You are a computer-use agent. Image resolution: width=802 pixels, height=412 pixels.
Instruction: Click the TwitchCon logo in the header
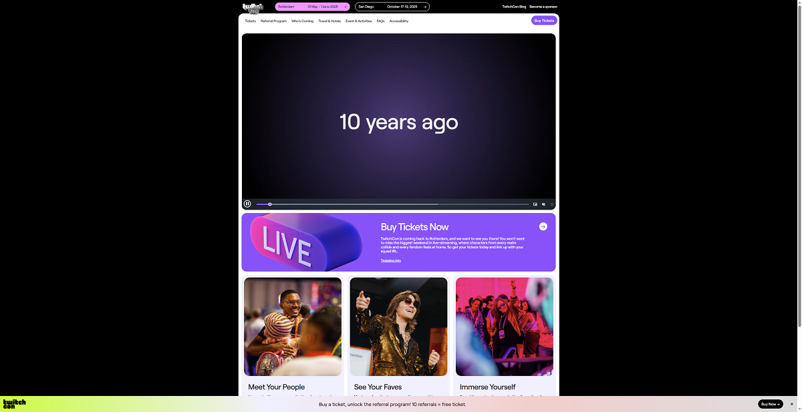coord(253,7)
